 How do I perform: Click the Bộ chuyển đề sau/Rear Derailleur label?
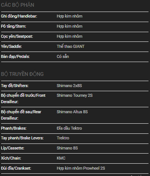(21, 115)
